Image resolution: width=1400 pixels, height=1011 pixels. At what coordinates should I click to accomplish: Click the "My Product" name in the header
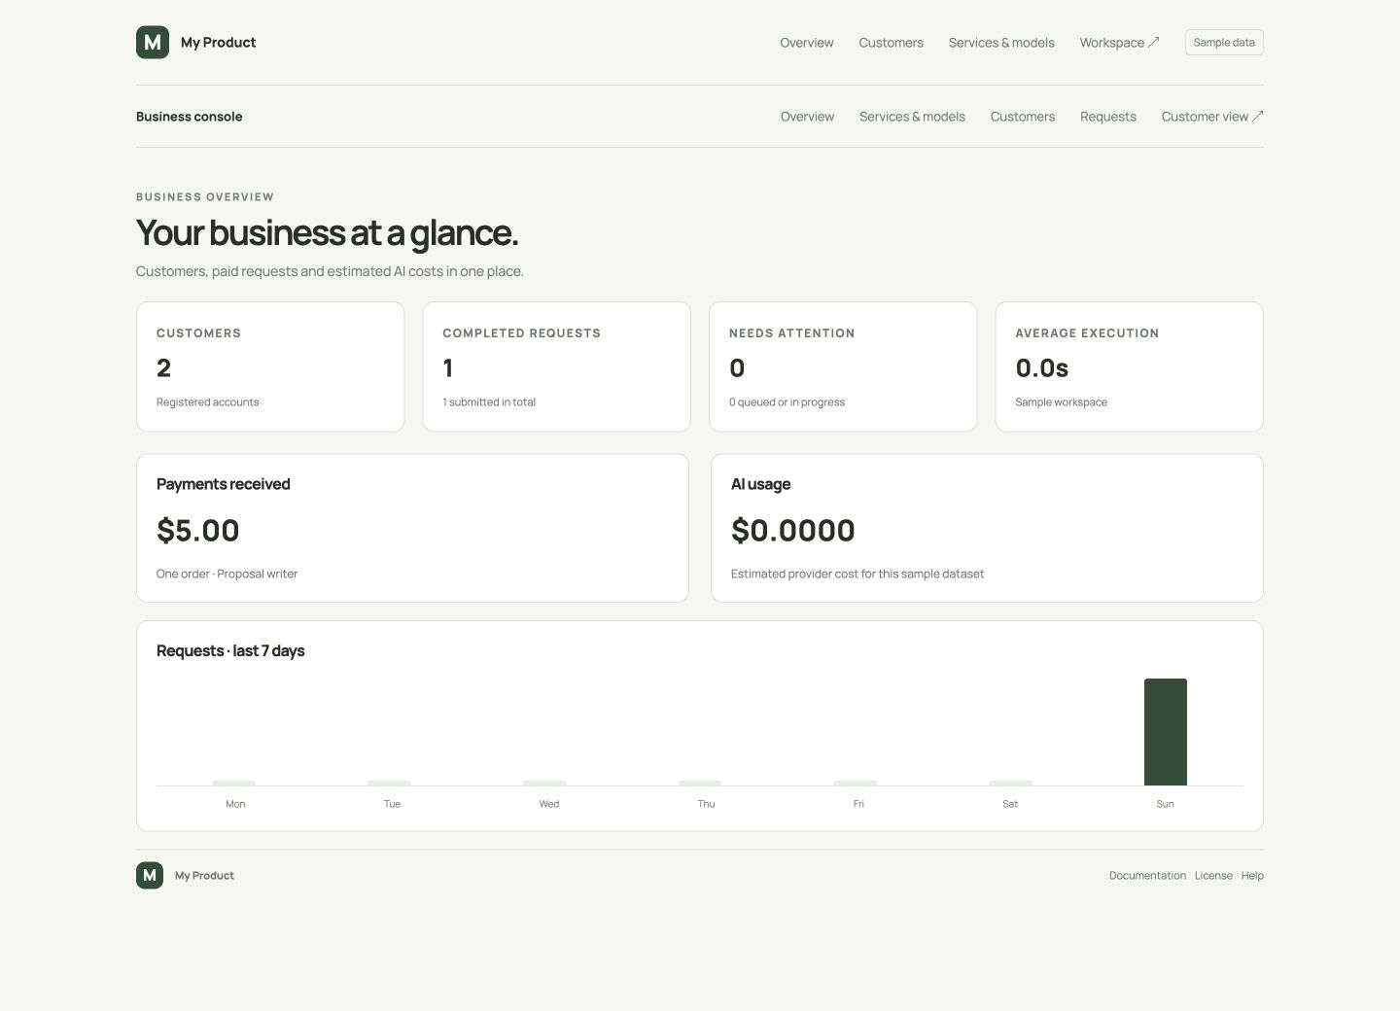tap(219, 43)
